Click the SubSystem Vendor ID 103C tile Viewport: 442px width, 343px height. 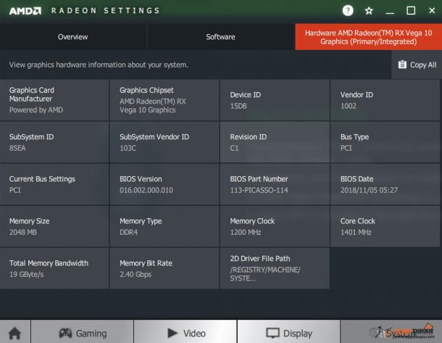164,142
